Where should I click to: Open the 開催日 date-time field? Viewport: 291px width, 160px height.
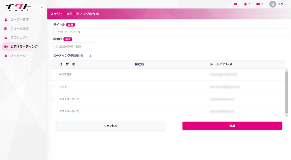pos(74,46)
